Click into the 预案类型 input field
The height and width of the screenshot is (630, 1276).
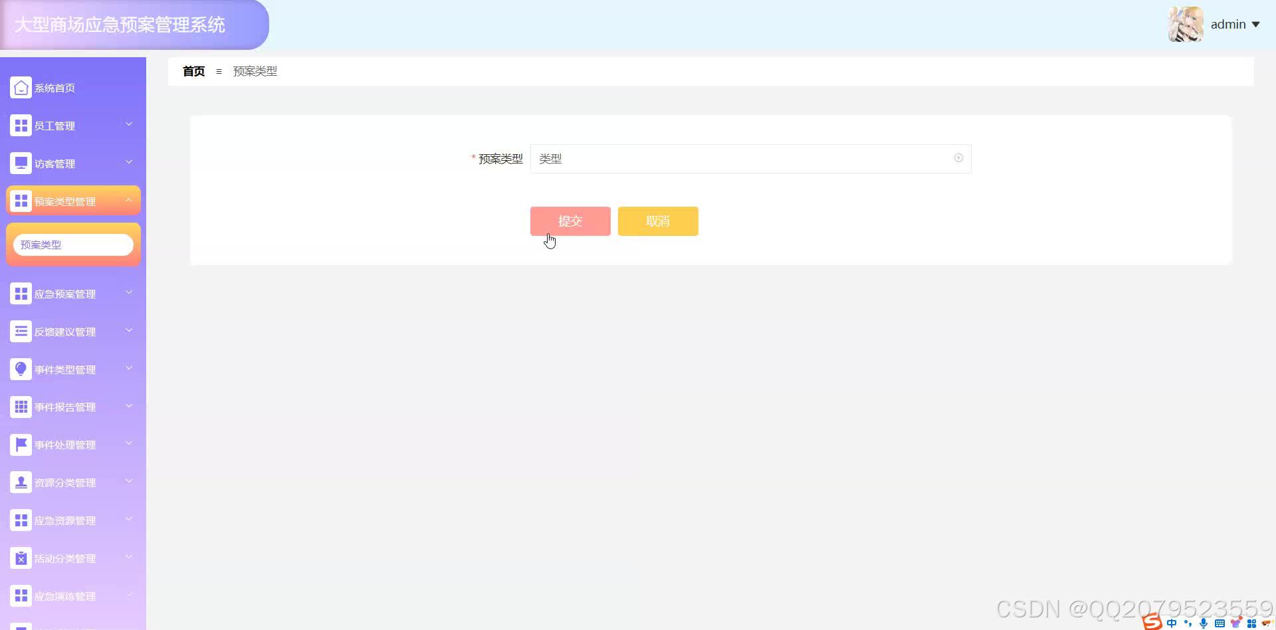click(751, 159)
